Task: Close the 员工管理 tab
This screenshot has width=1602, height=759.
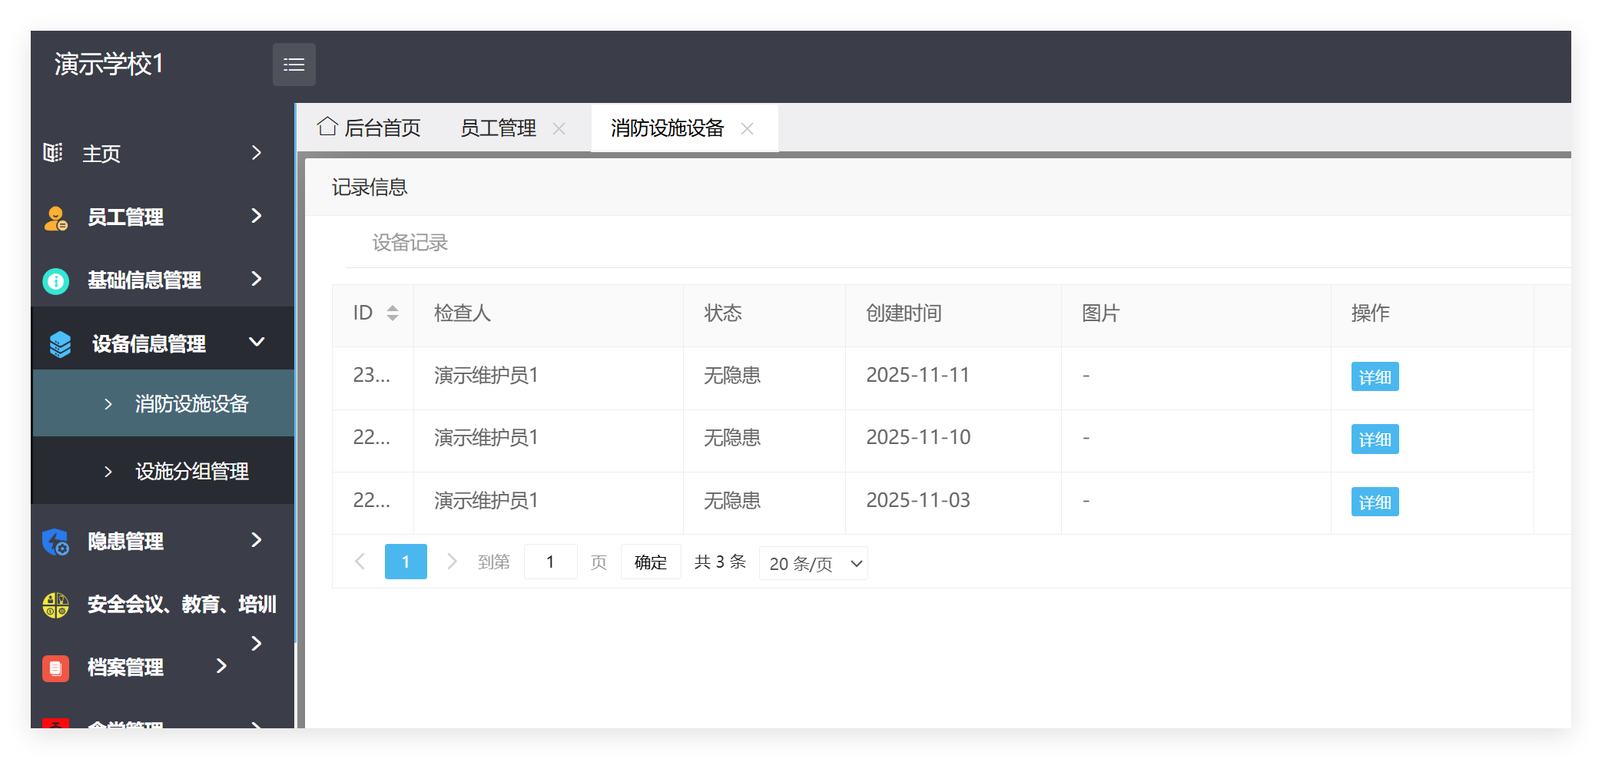Action: pos(559,128)
